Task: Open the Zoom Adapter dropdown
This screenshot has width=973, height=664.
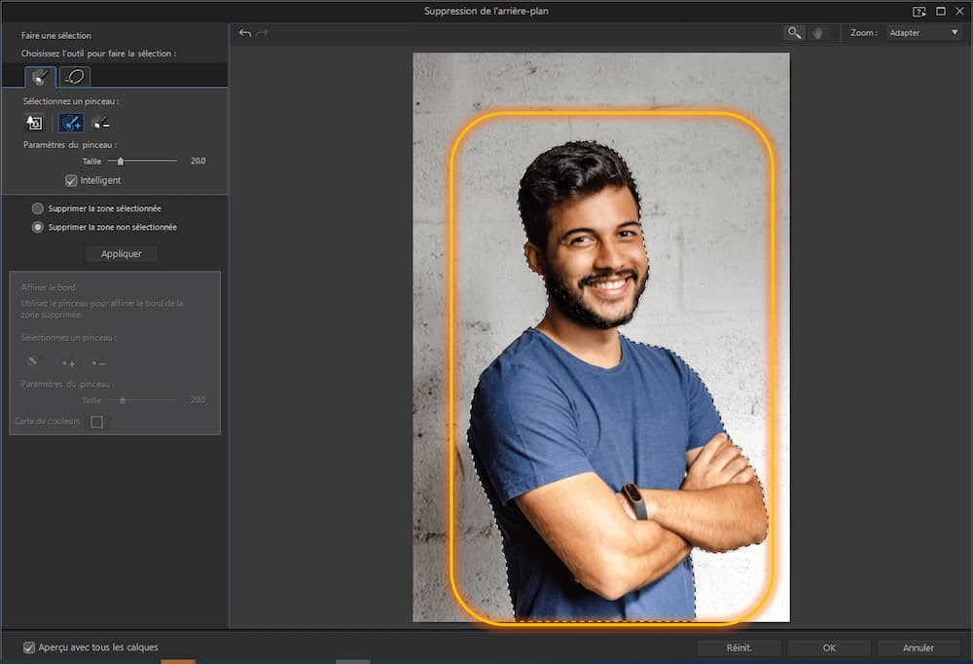Action: [x=923, y=33]
